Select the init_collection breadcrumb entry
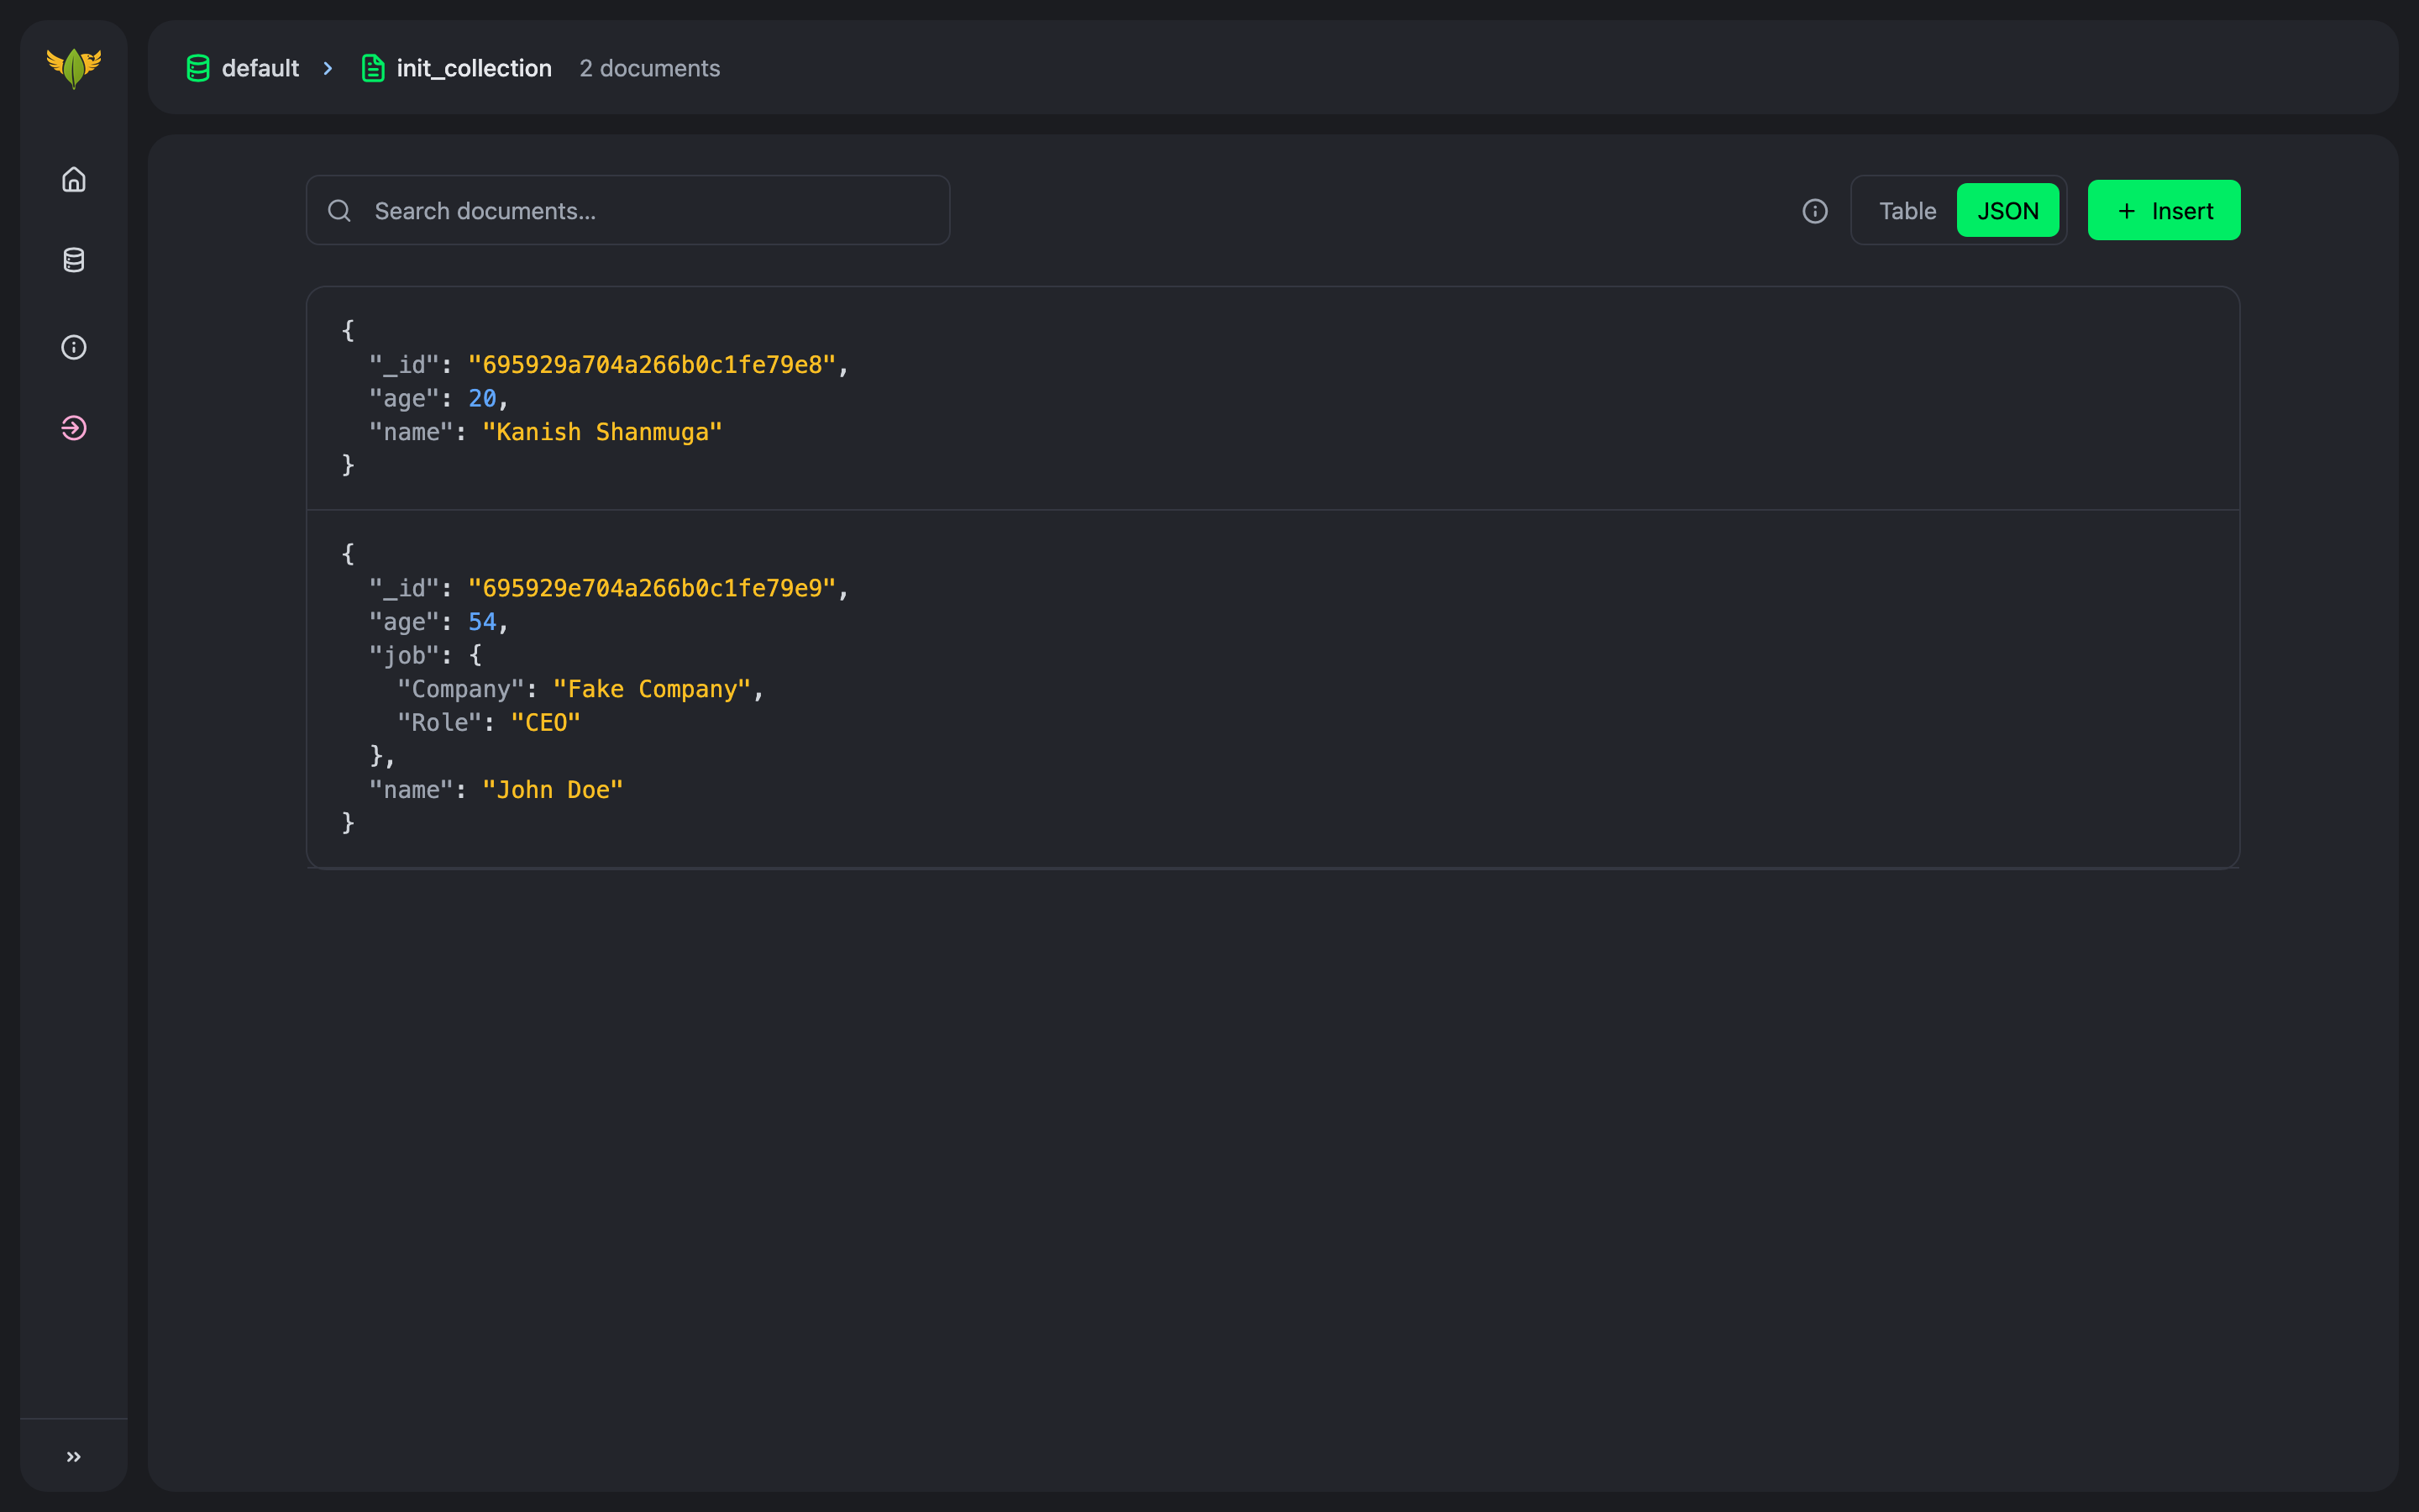This screenshot has height=1512, width=2419. click(x=474, y=68)
